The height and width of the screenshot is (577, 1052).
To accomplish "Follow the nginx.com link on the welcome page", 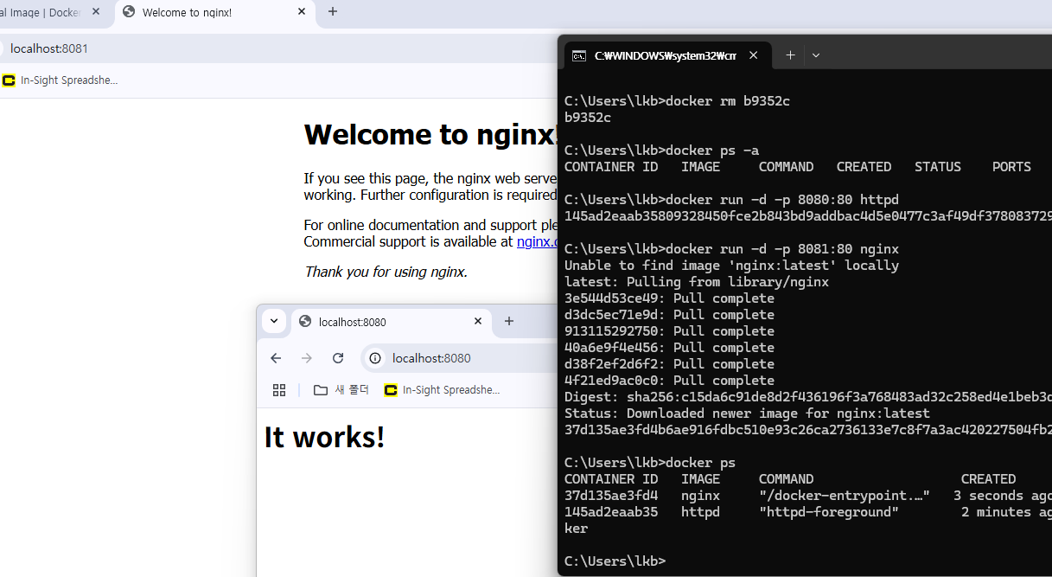I will (x=537, y=242).
